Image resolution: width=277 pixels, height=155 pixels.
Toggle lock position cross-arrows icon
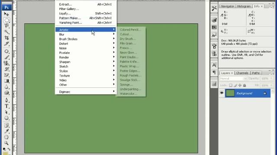coord(240,85)
